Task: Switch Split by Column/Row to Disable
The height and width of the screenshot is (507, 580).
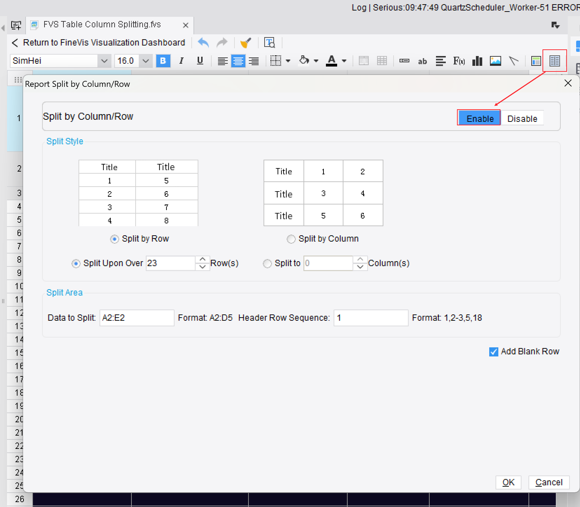Action: pyautogui.click(x=522, y=118)
